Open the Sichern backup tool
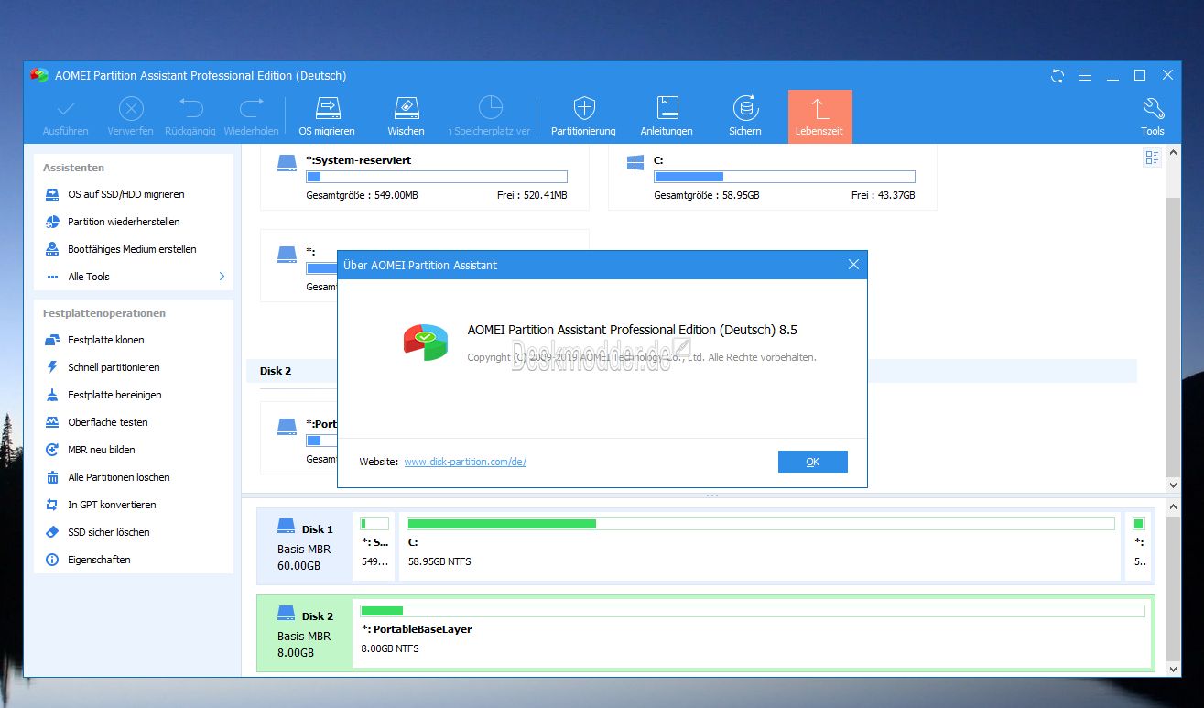 point(745,115)
